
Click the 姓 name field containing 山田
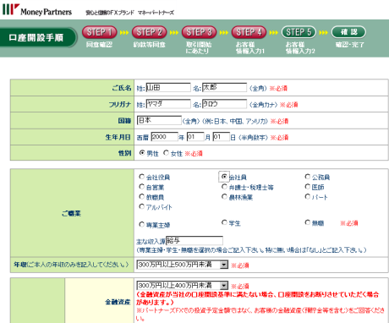(168, 88)
